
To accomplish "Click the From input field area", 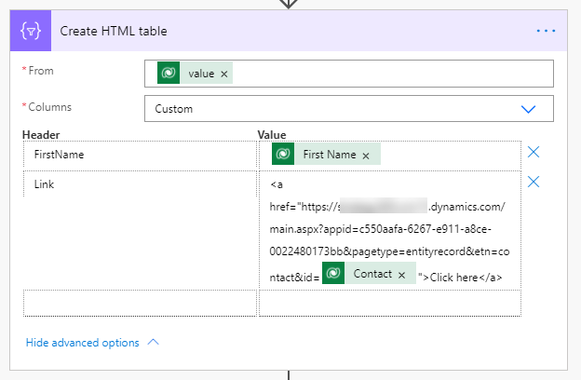I will pyautogui.click(x=348, y=74).
